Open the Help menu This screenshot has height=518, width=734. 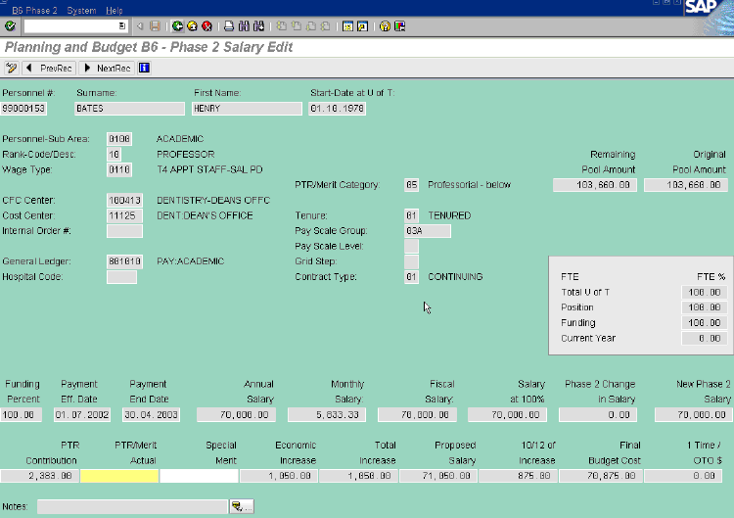click(115, 10)
